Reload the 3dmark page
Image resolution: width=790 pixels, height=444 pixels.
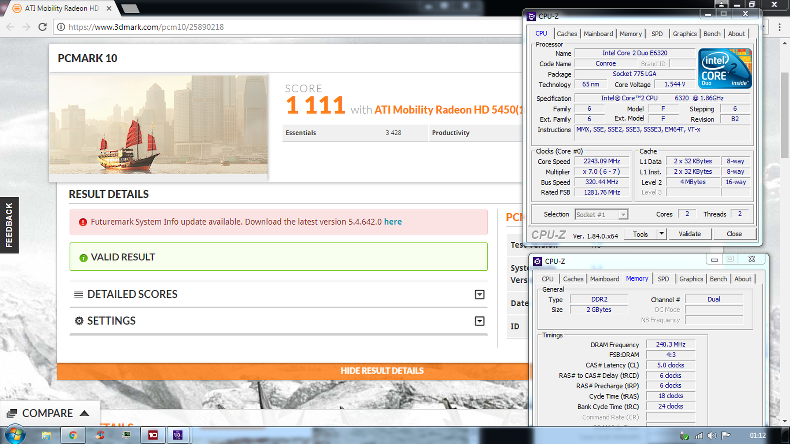42,27
